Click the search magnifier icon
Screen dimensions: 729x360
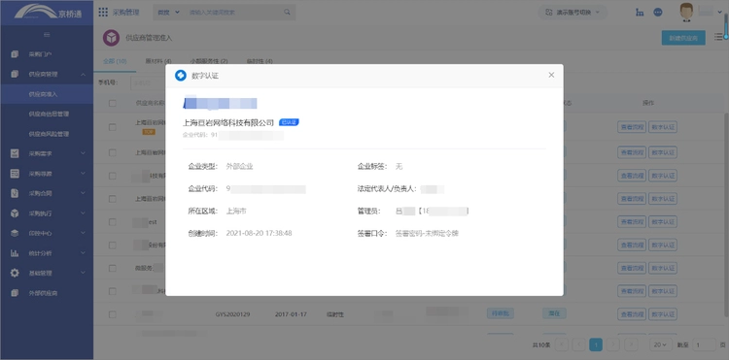pos(288,13)
